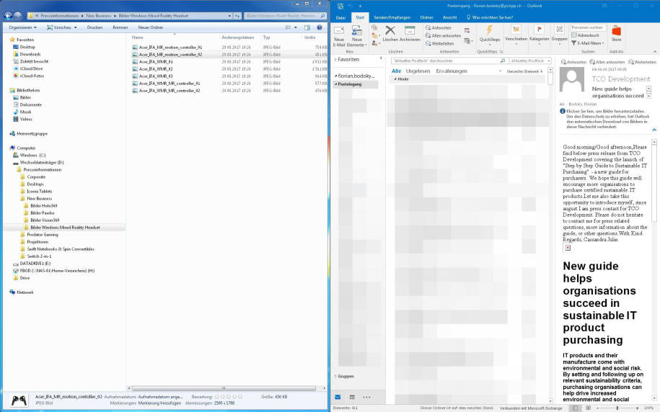Switch to the Calendar view icon
Image resolution: width=660 pixels, height=412 pixels.
pos(352,397)
